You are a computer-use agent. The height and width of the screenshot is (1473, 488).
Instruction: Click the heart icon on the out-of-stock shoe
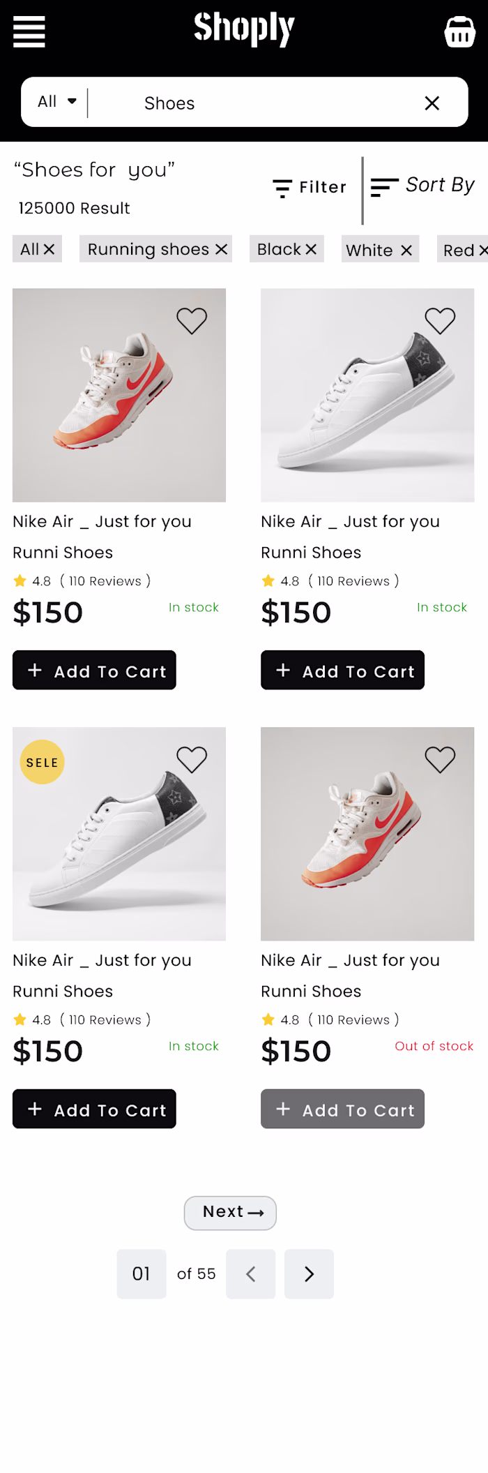[x=440, y=759]
